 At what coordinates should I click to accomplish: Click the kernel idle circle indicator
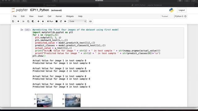[x=185, y=16]
